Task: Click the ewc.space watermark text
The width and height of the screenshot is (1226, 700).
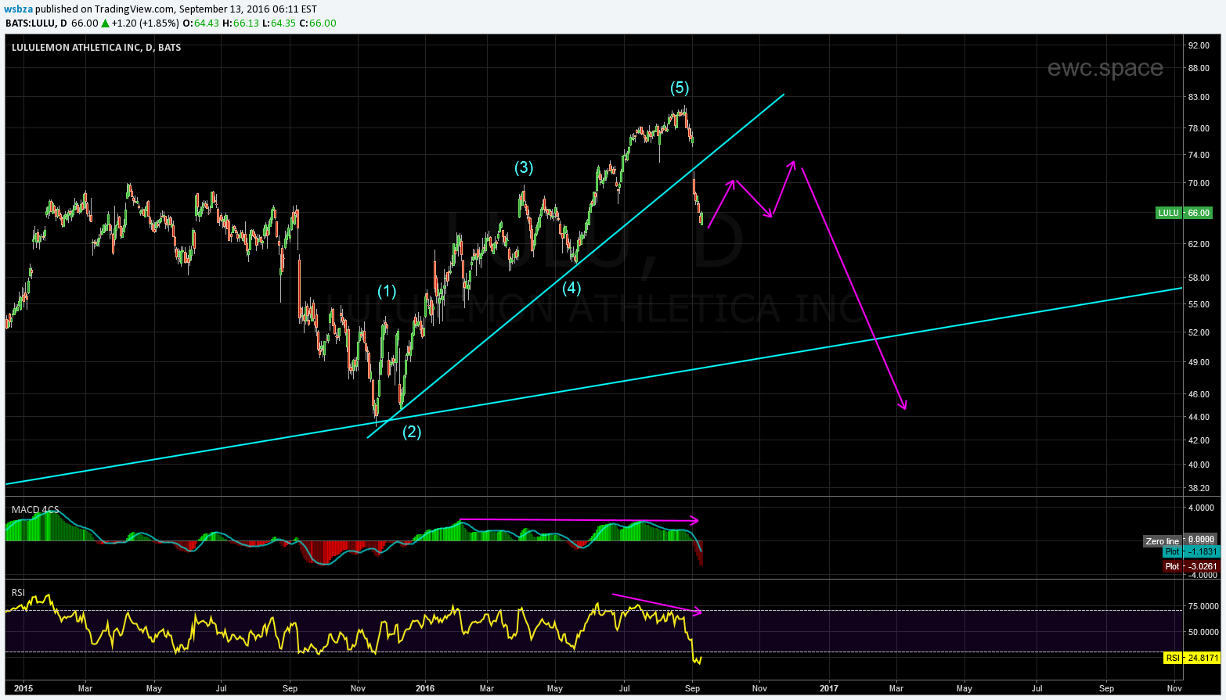Action: [1105, 69]
